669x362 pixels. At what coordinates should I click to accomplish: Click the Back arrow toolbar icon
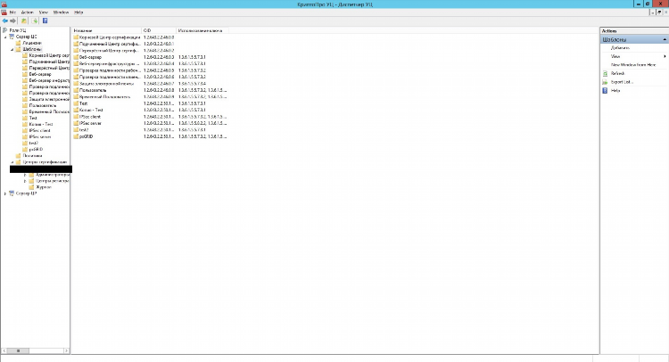click(x=4, y=21)
